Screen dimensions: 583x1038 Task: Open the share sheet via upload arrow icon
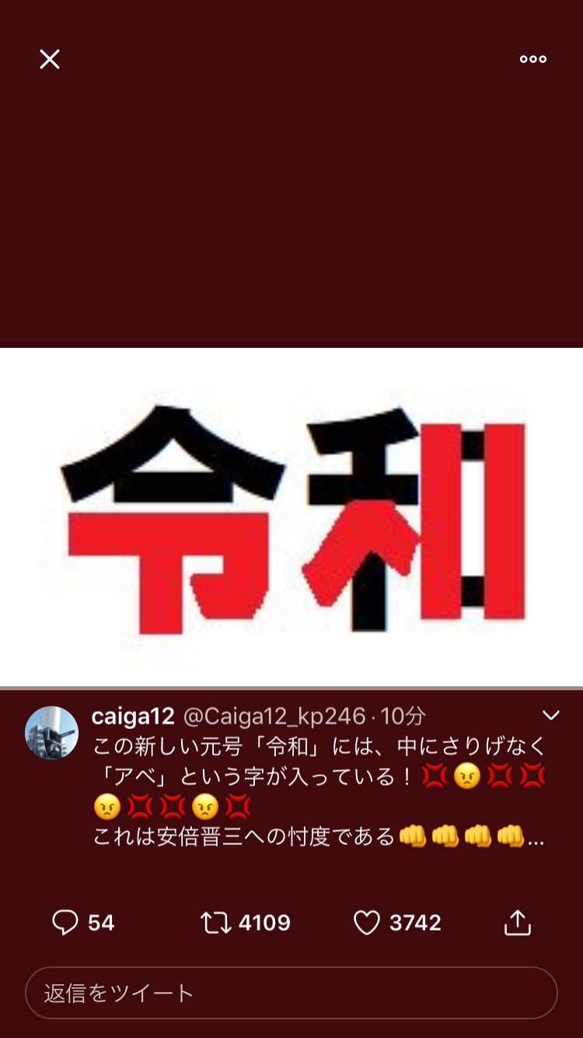point(517,922)
